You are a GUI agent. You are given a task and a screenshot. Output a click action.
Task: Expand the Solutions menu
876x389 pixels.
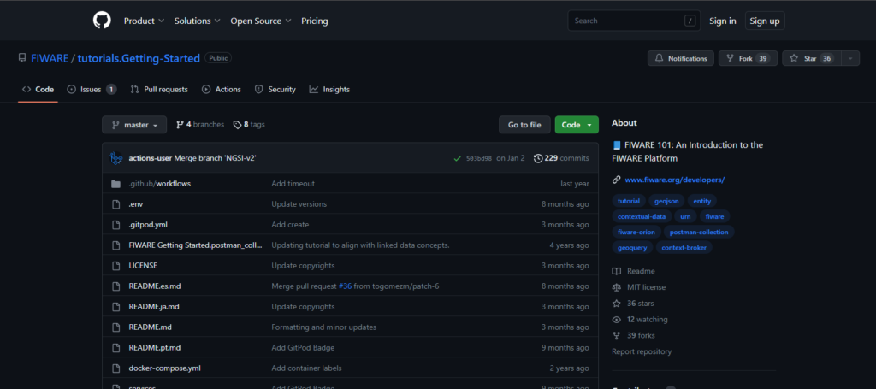coord(198,21)
